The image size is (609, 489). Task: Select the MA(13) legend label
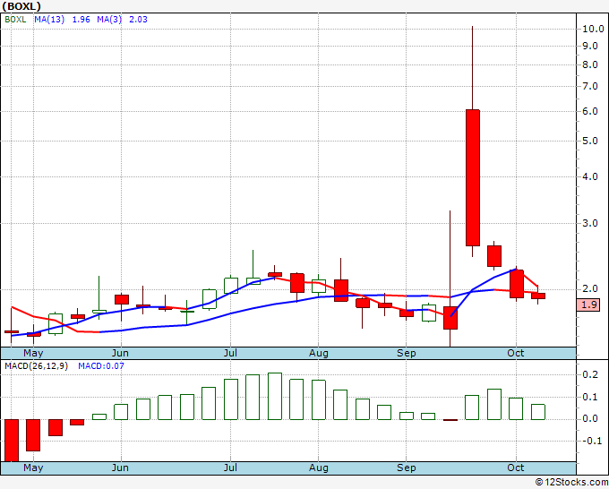[49, 20]
